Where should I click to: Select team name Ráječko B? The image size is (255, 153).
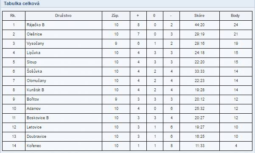pyautogui.click(x=36, y=25)
